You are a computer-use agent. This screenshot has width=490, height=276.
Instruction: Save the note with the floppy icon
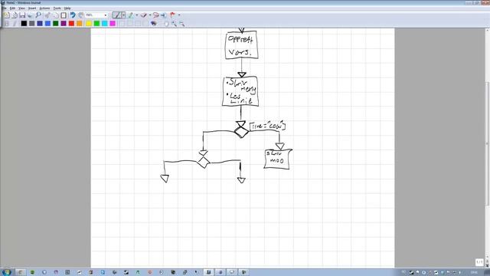22,15
